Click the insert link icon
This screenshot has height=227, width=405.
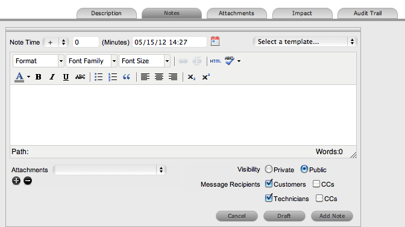click(x=183, y=61)
